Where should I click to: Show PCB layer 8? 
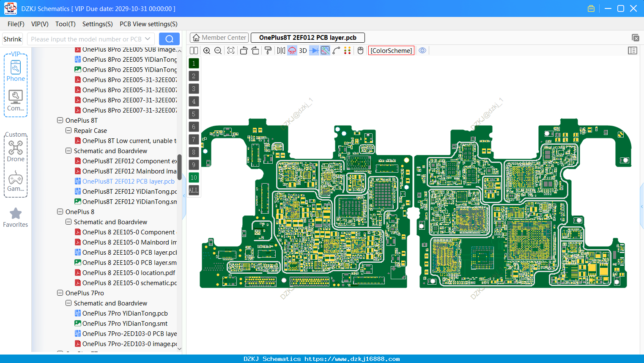[194, 152]
